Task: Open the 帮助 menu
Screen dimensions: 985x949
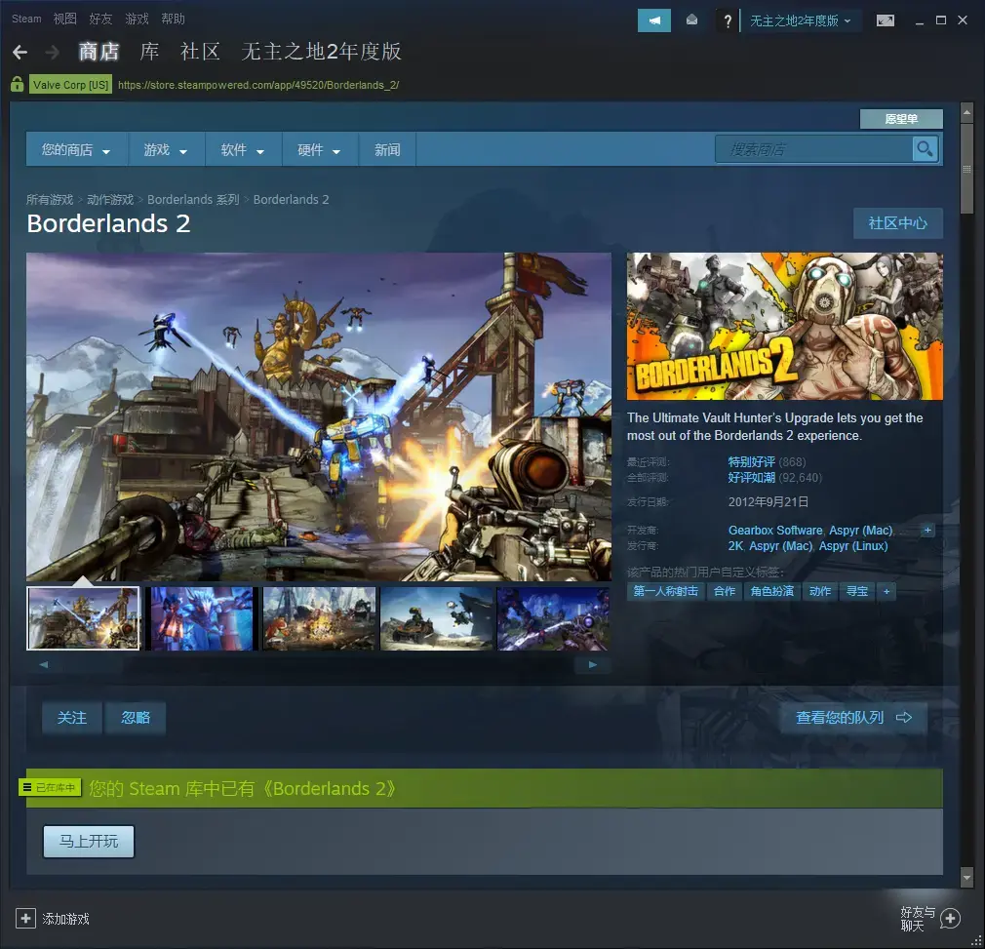Action: pos(173,19)
